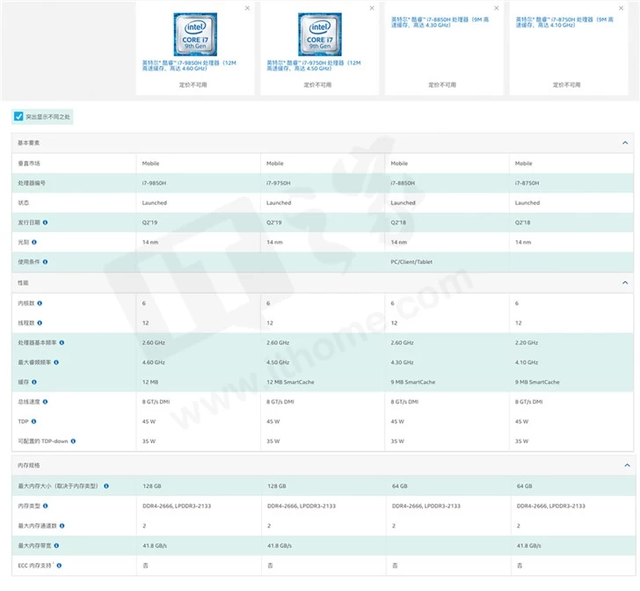Collapse the 性能 section chevron
This screenshot has height=591, width=640.
[625, 283]
